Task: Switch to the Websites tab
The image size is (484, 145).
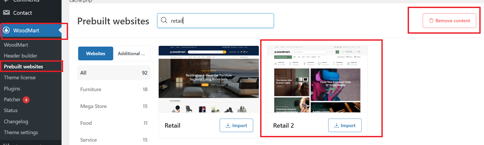Action: [x=96, y=53]
